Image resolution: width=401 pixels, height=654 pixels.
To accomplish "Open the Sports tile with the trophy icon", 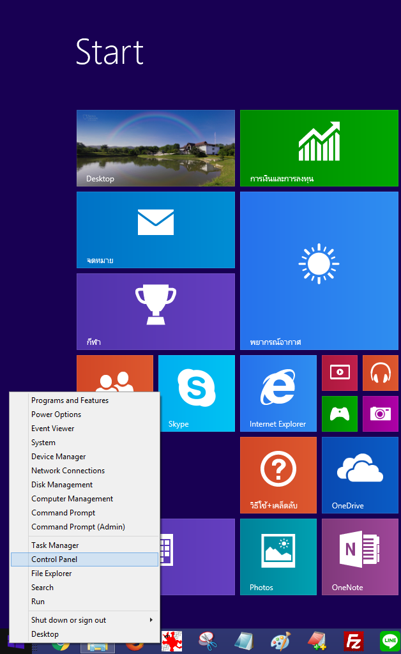I will [x=155, y=312].
